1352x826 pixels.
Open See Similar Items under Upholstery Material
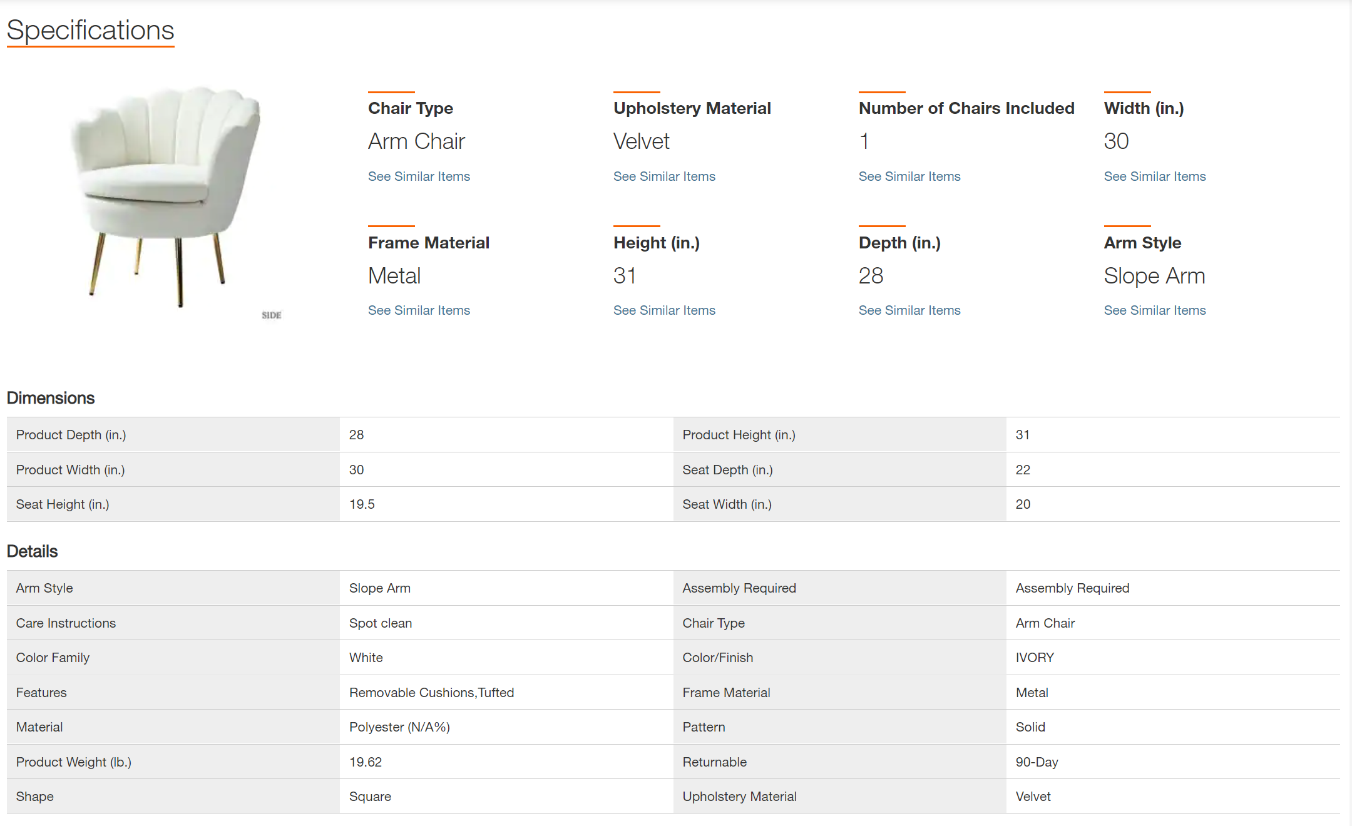pos(664,176)
